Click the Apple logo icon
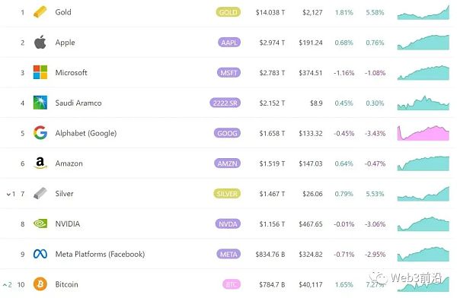Viewport: 457px width, 298px height. coord(40,43)
